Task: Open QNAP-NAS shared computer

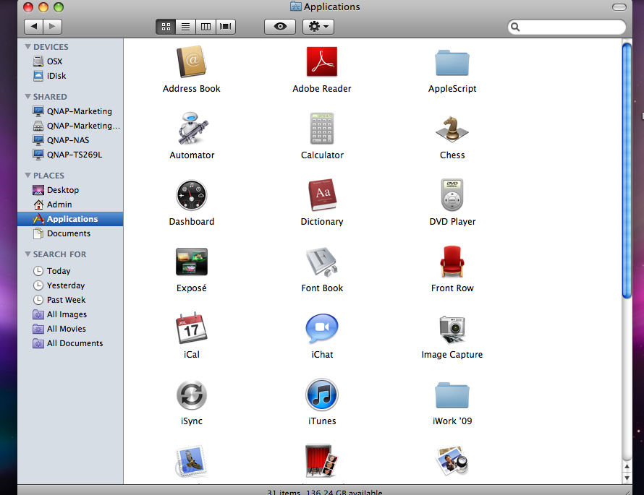Action: [x=70, y=140]
